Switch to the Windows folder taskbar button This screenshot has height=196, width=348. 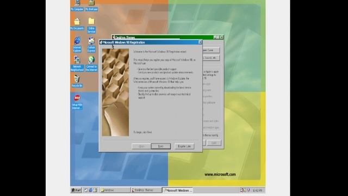115,190
